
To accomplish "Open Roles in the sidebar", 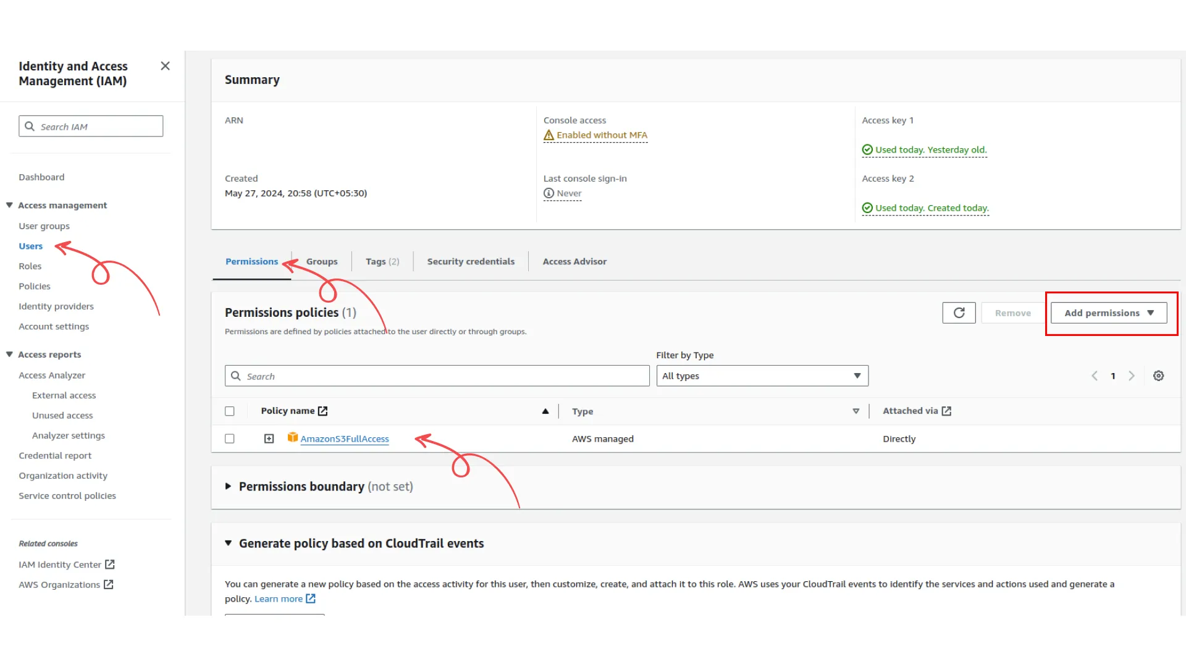I will 30,266.
